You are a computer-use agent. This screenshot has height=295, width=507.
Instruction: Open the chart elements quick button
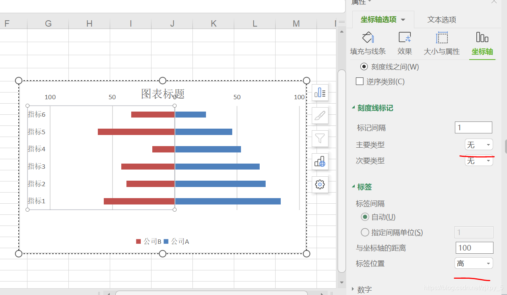pos(320,93)
